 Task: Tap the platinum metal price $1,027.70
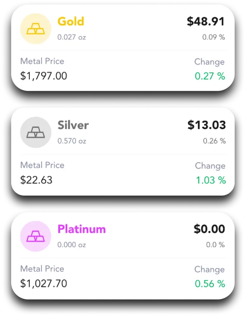pyautogui.click(x=44, y=283)
